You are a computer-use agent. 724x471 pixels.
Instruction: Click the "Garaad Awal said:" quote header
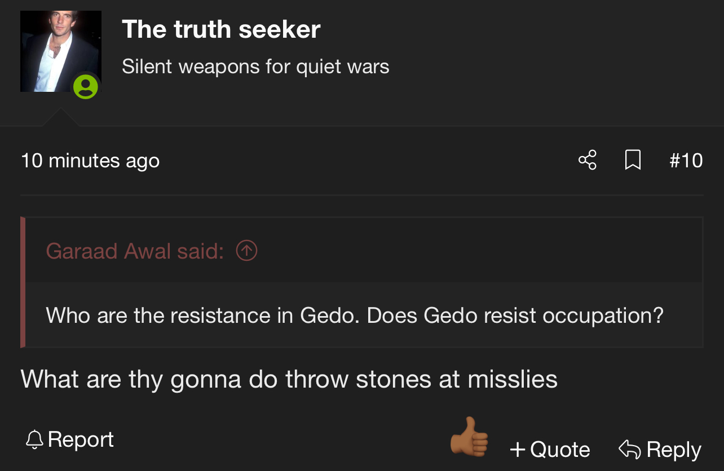(x=134, y=251)
